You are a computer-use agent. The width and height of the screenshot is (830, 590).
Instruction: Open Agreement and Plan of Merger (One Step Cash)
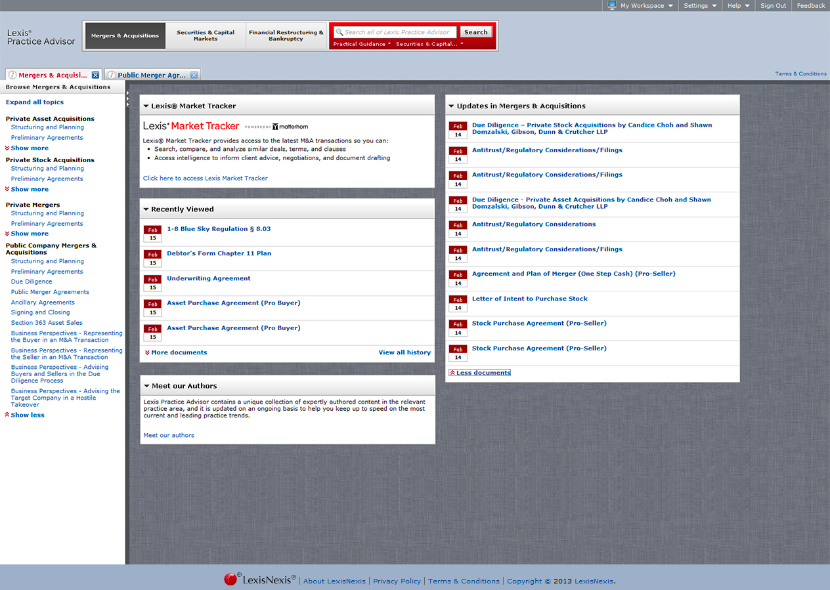pyautogui.click(x=574, y=274)
